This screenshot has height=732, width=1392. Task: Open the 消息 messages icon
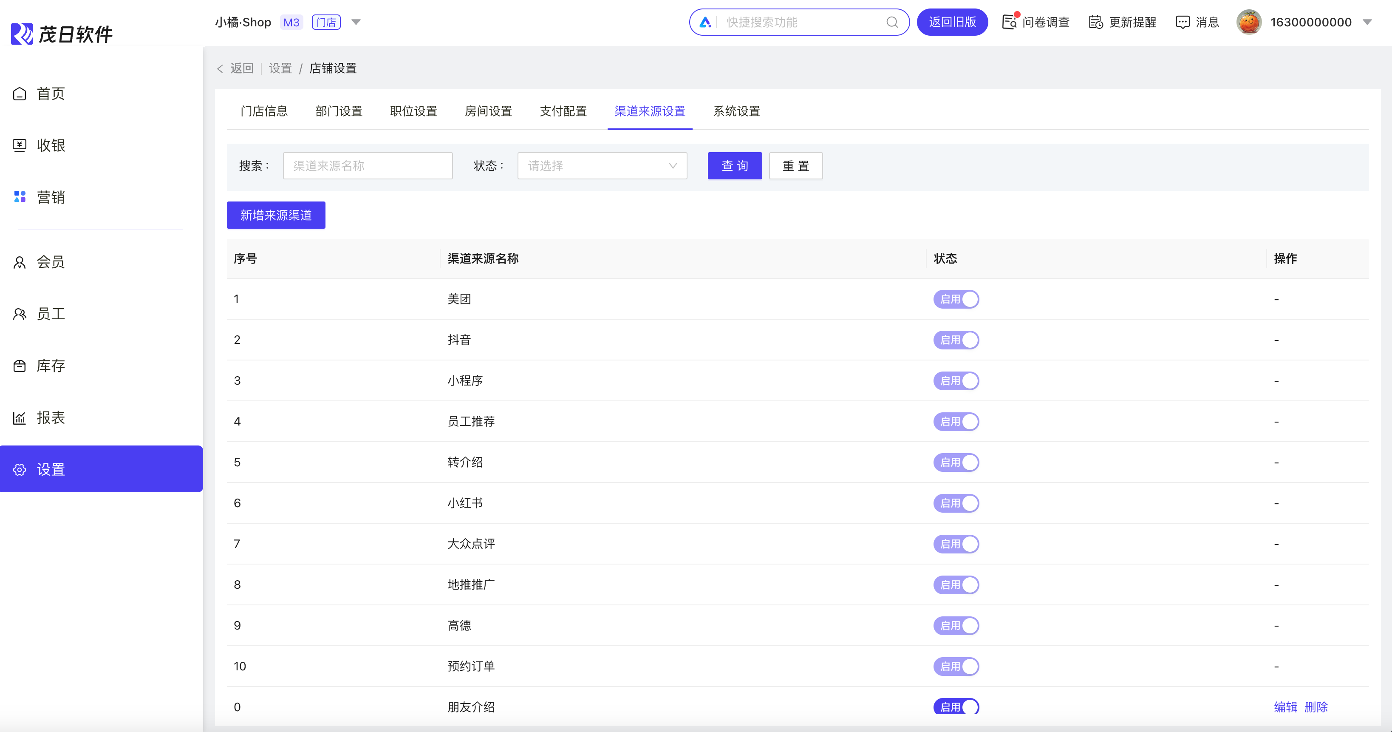pyautogui.click(x=1183, y=22)
